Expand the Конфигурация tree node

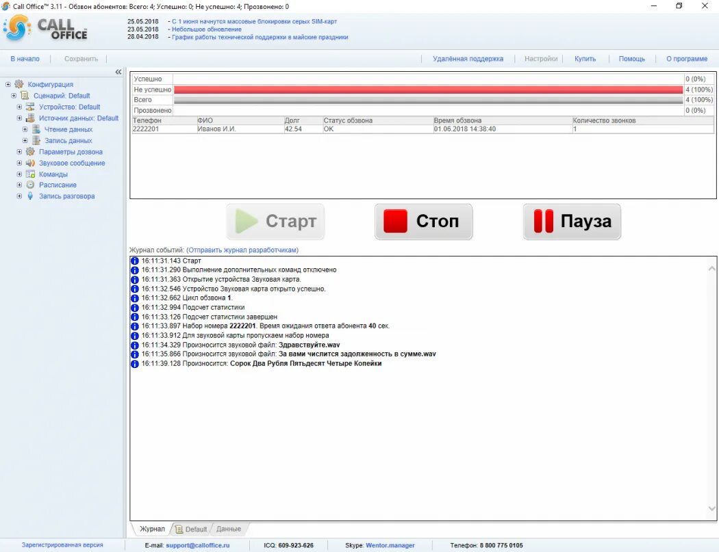point(8,84)
